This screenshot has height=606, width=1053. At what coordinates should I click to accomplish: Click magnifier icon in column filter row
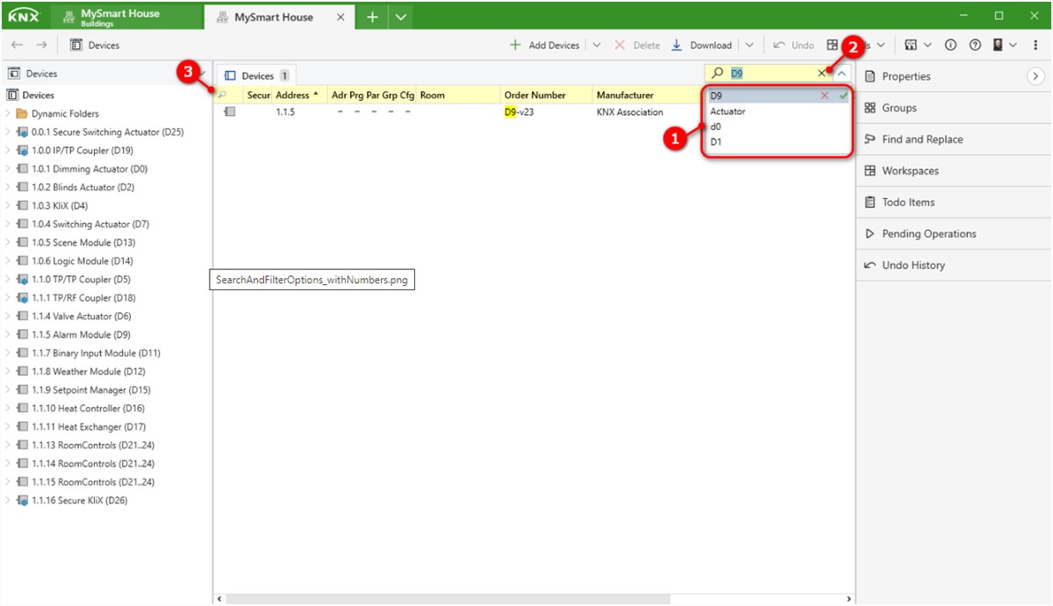click(x=223, y=95)
